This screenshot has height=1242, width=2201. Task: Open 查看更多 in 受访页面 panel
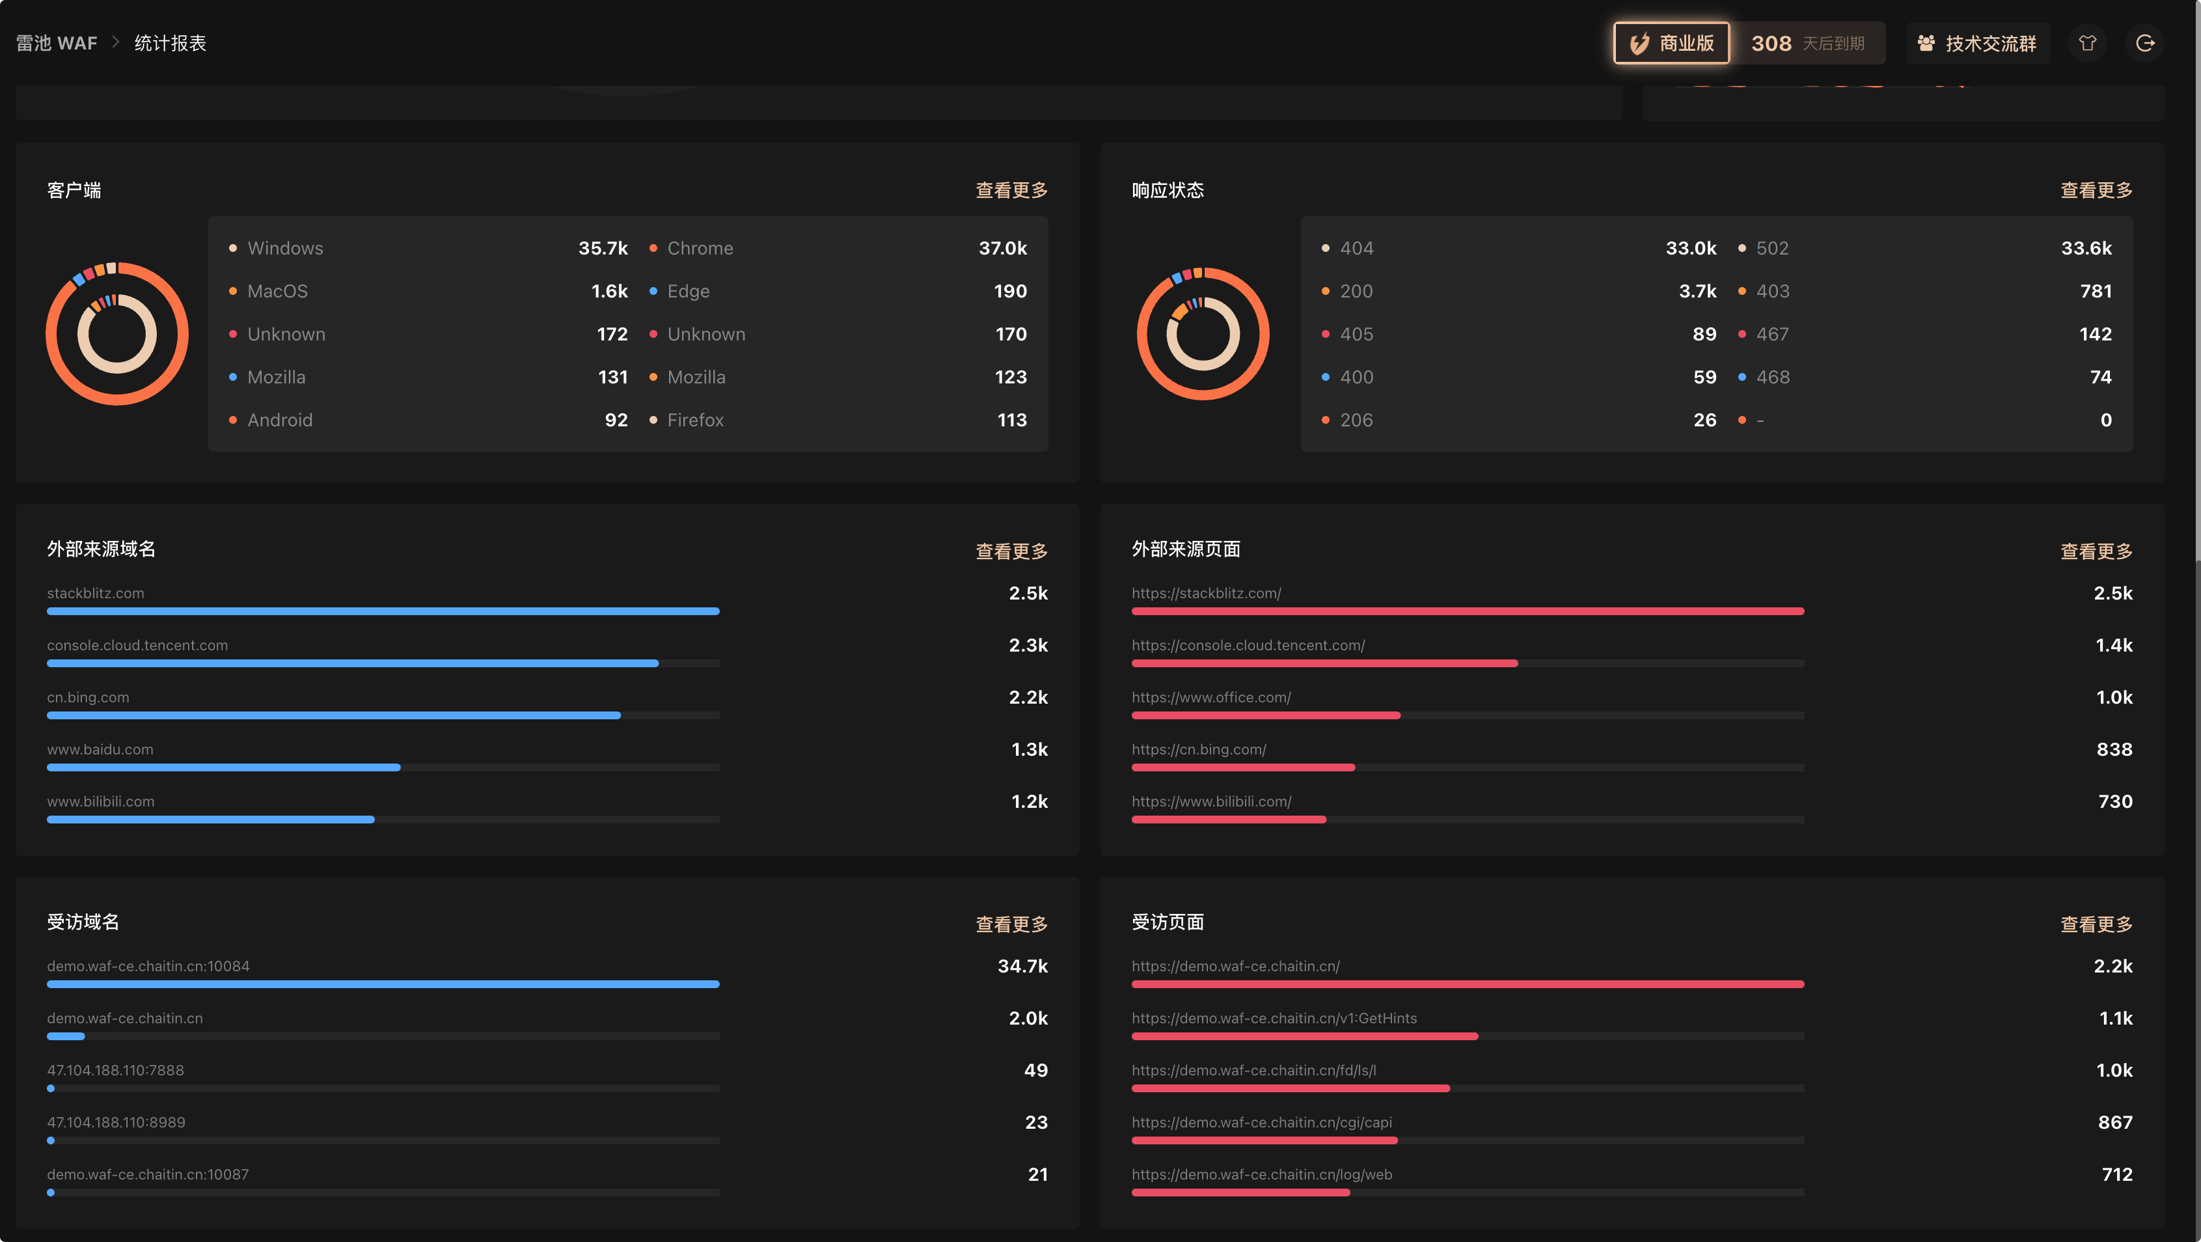coord(2096,924)
